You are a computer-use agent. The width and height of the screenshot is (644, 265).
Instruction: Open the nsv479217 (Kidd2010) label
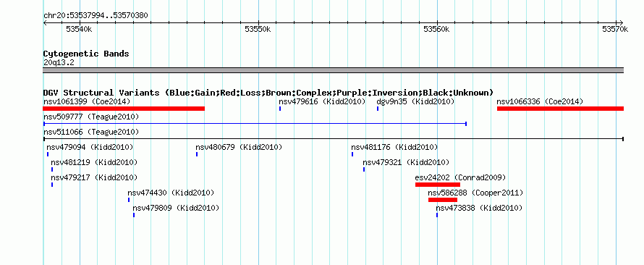tap(94, 177)
